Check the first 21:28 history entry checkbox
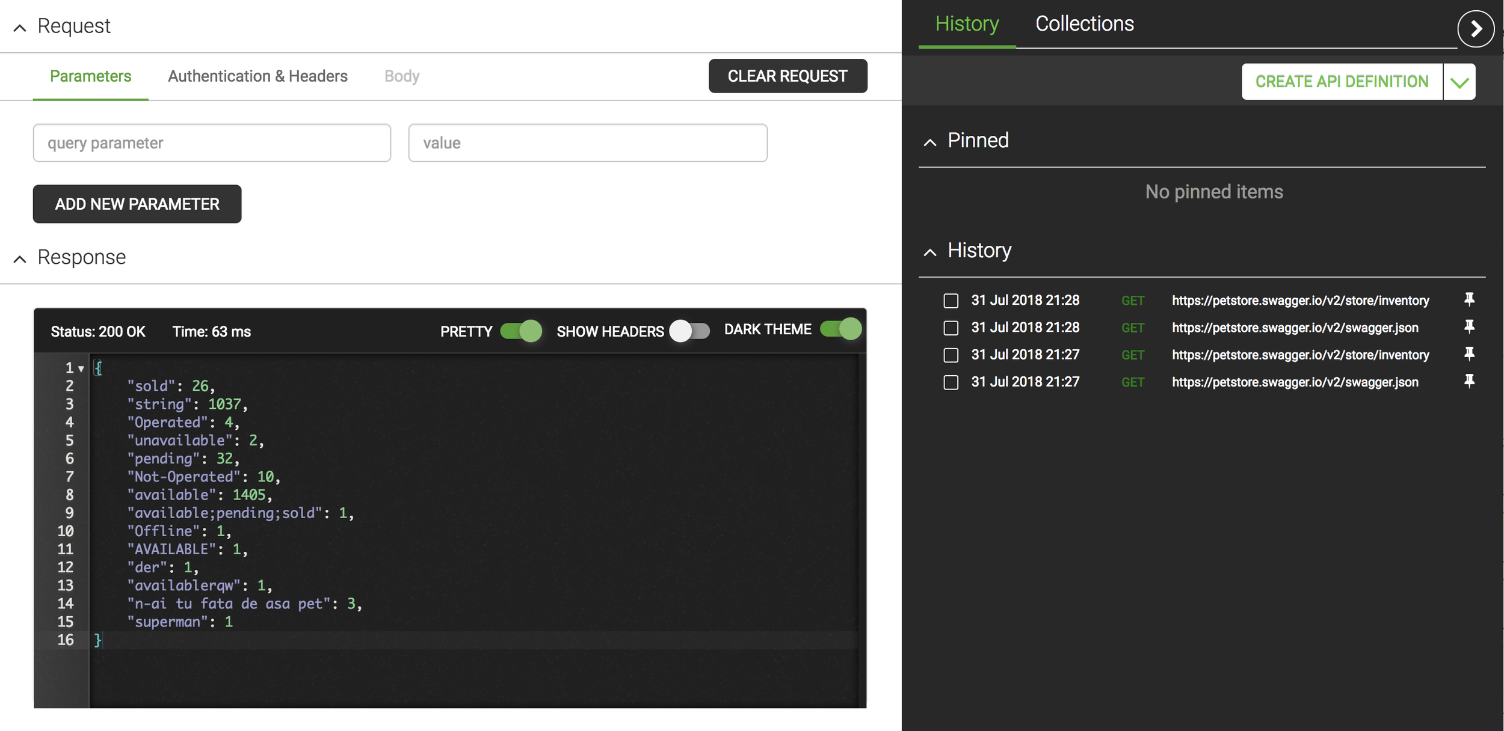Viewport: 1504px width, 731px height. tap(951, 301)
